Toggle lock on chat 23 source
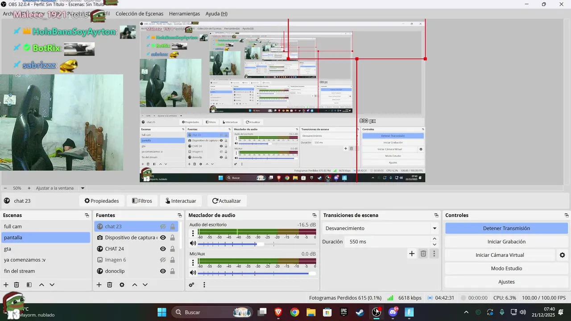Screen dimensions: 571x321 pyautogui.click(x=173, y=226)
